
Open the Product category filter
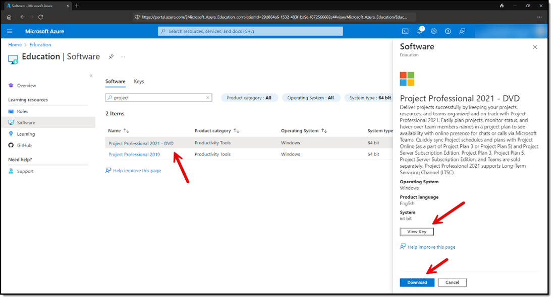[249, 98]
